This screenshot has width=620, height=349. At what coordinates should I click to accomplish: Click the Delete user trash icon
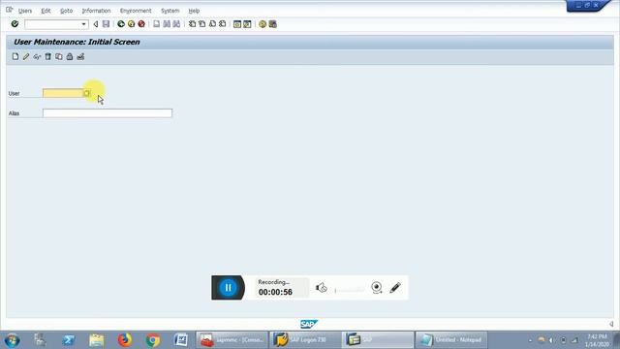click(x=47, y=56)
